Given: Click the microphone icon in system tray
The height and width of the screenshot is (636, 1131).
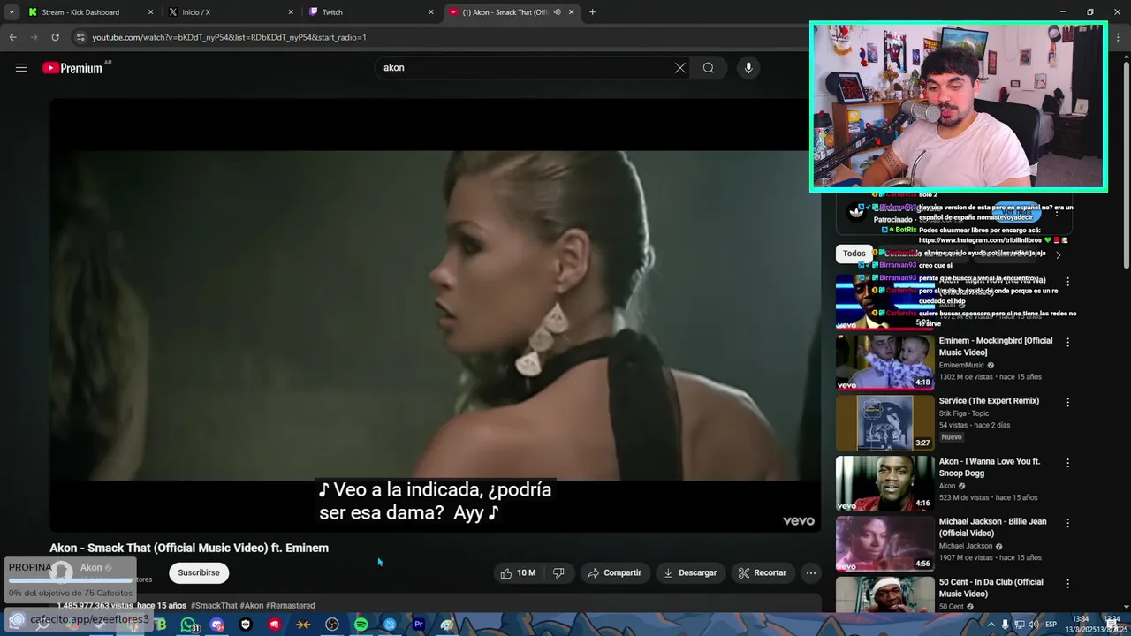Looking at the screenshot, I should (1005, 625).
